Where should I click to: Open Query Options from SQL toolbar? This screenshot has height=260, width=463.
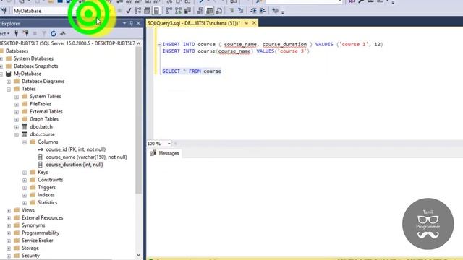point(148,11)
